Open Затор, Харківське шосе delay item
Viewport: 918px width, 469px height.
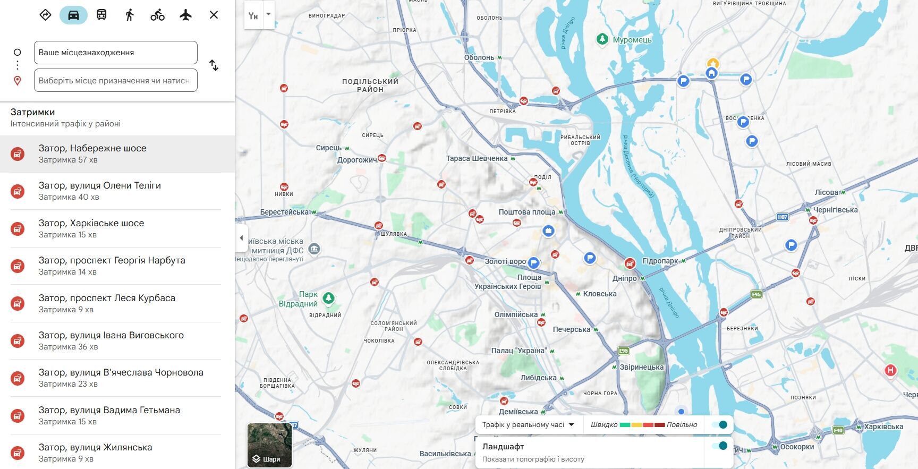click(117, 228)
